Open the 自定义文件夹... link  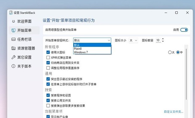pos(173,112)
